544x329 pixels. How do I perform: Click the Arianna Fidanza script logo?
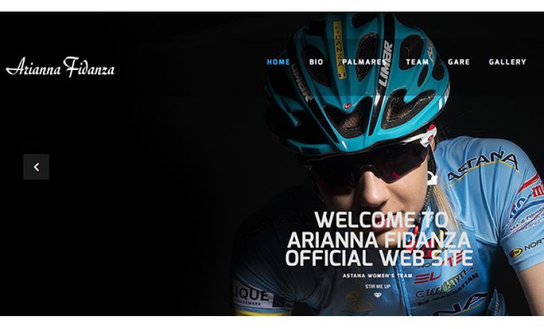click(x=61, y=67)
